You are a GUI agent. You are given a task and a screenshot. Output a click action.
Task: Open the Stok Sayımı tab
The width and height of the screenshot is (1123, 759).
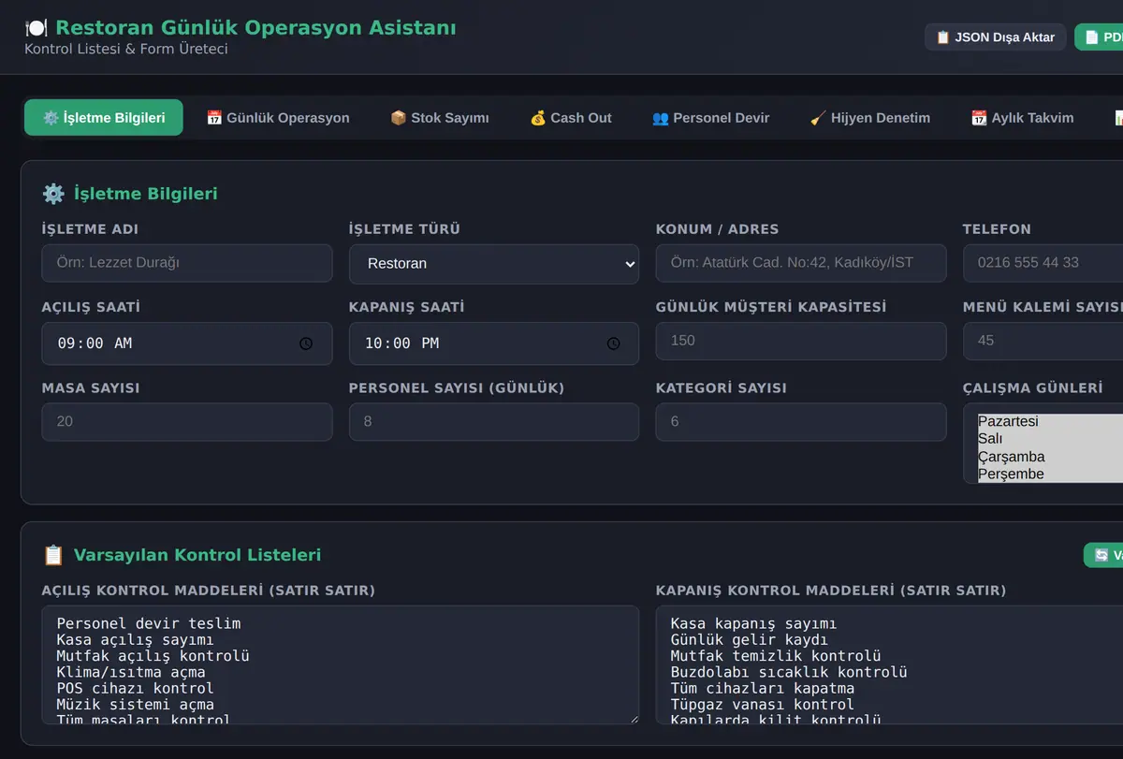click(440, 118)
